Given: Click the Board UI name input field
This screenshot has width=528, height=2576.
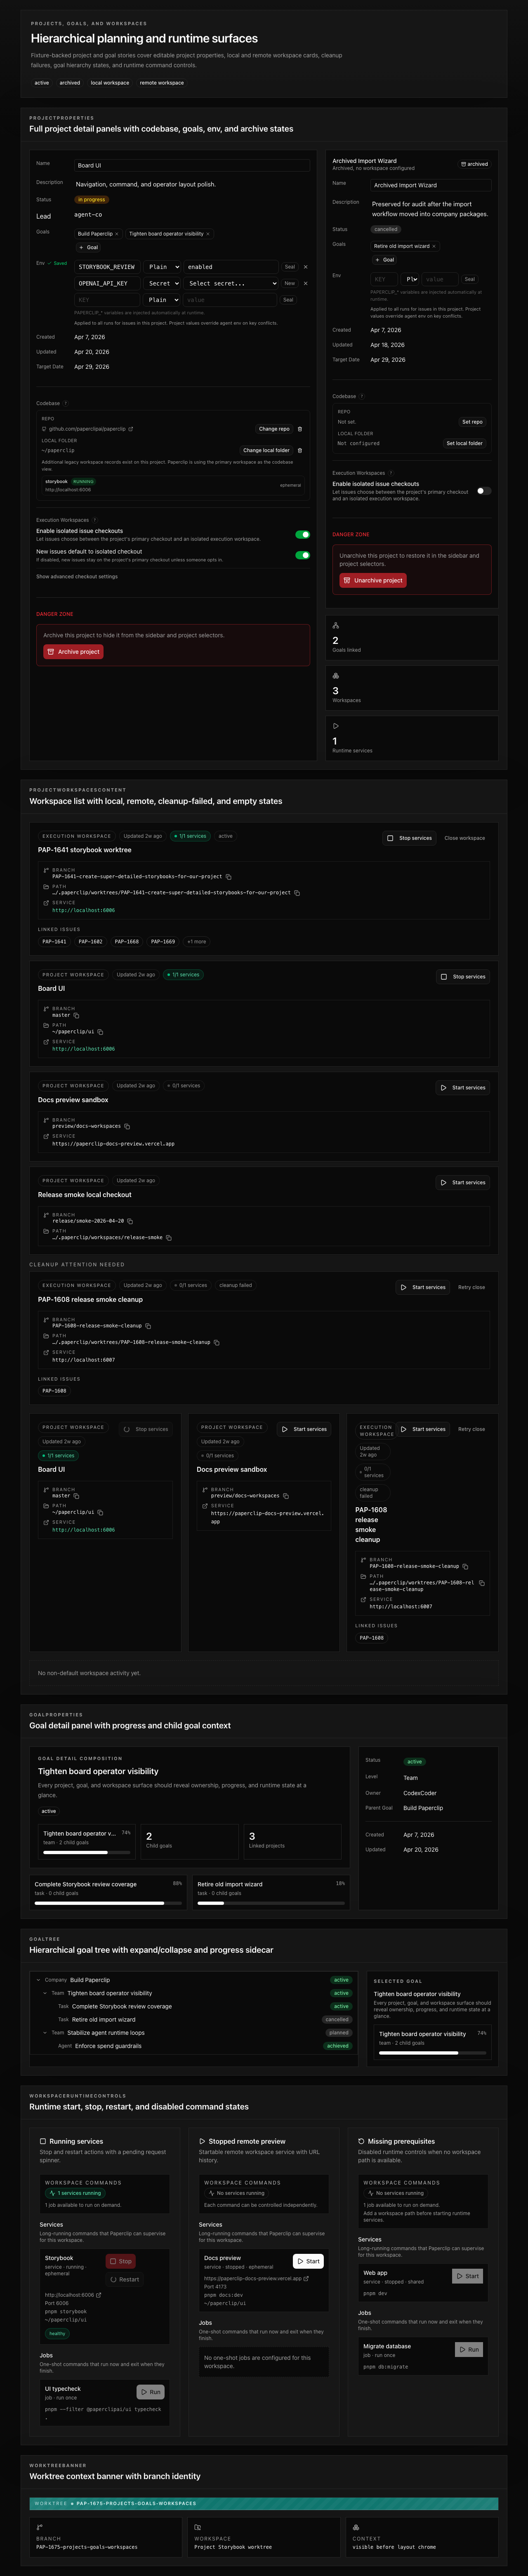Looking at the screenshot, I should 192,165.
